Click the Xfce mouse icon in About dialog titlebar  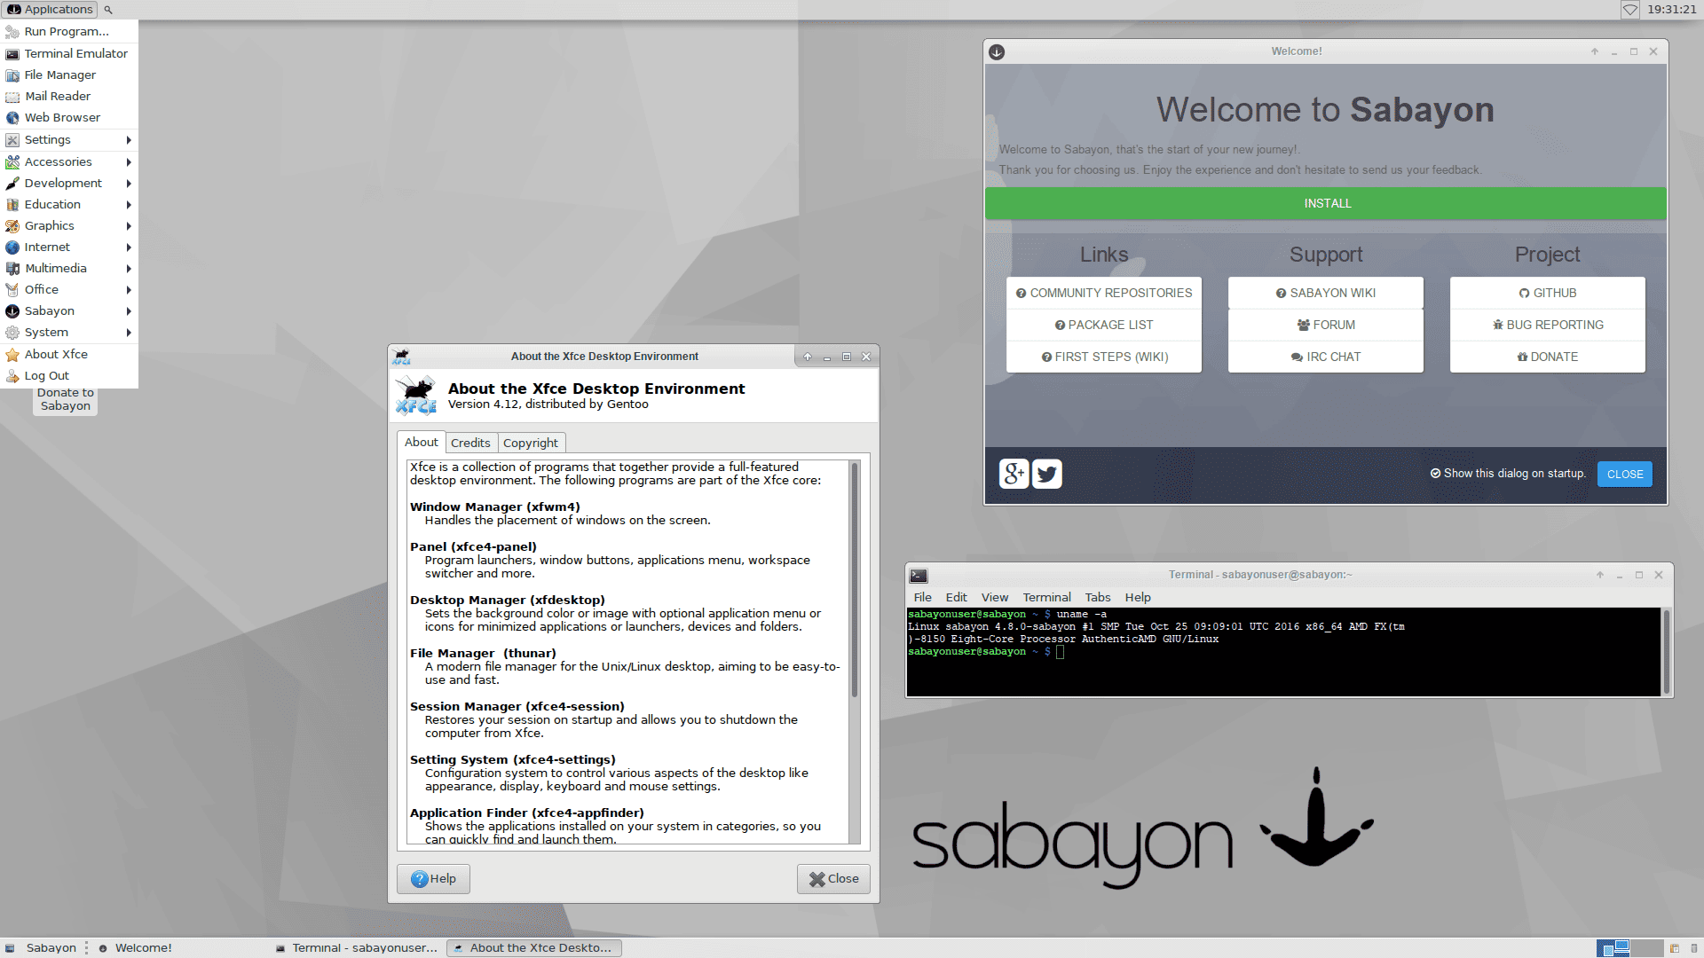(x=402, y=357)
